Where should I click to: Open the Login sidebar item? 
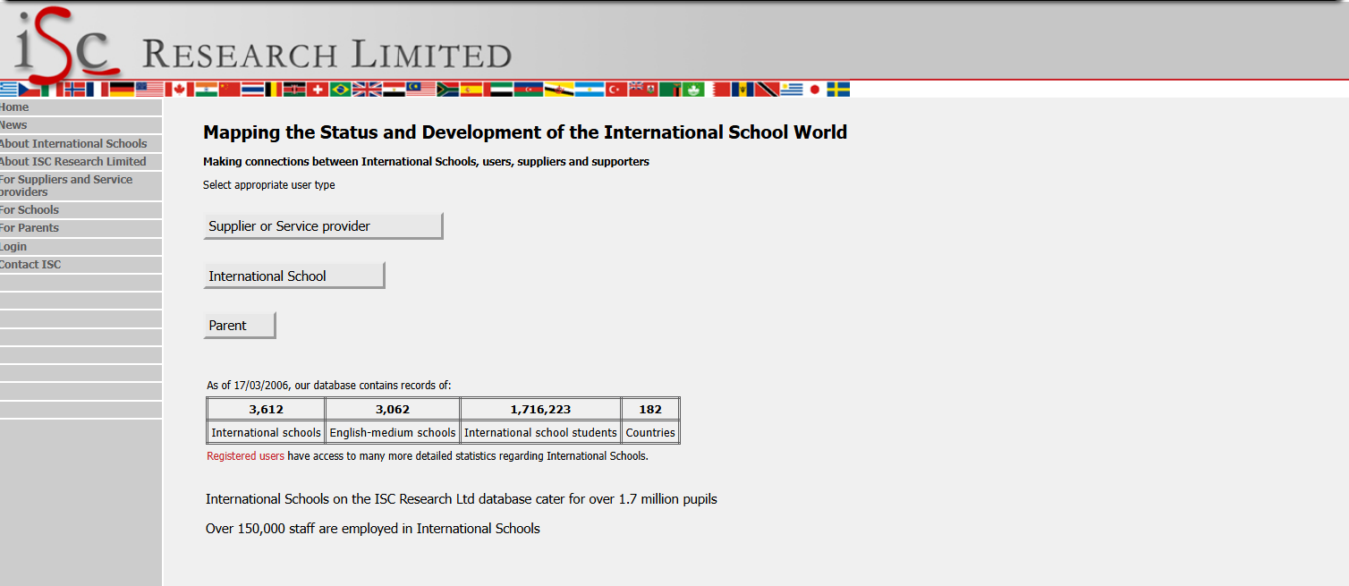[x=13, y=247]
